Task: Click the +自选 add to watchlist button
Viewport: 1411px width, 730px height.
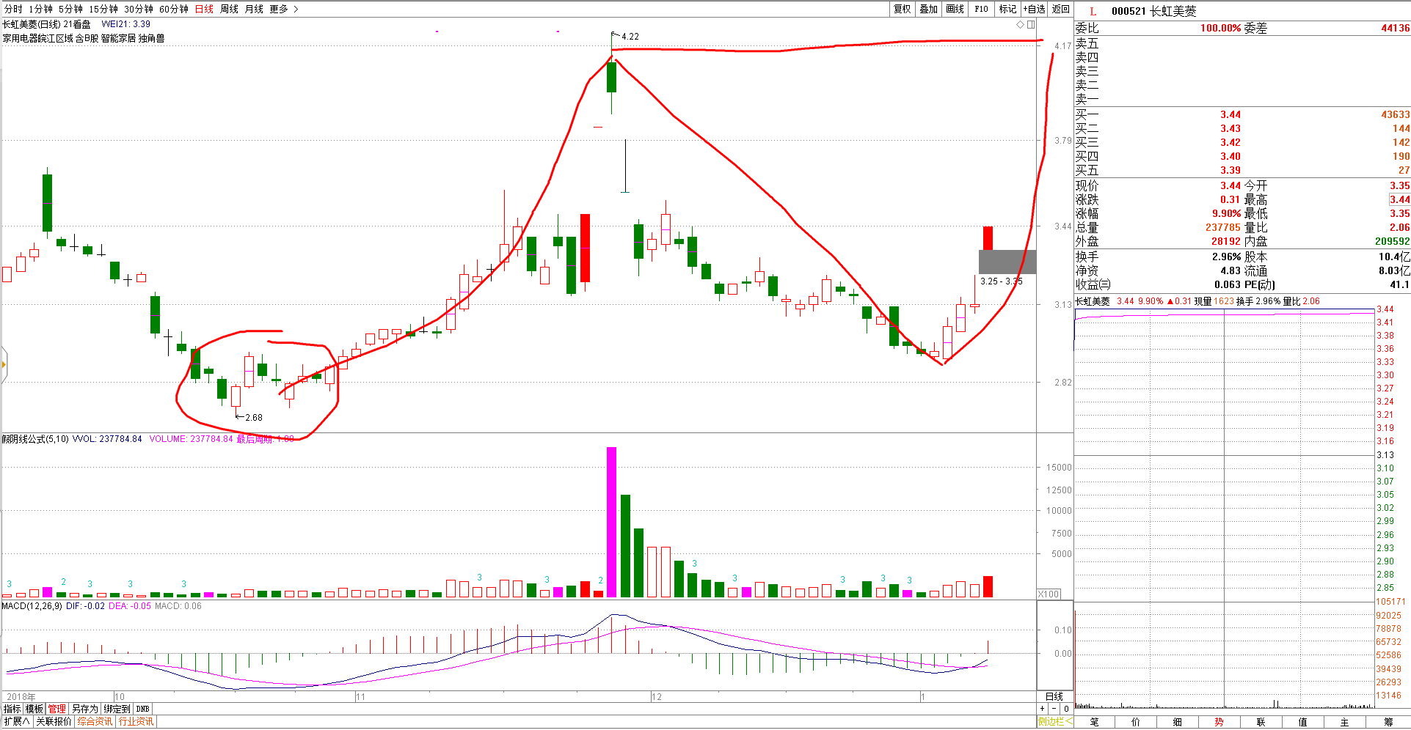Action: (1034, 9)
